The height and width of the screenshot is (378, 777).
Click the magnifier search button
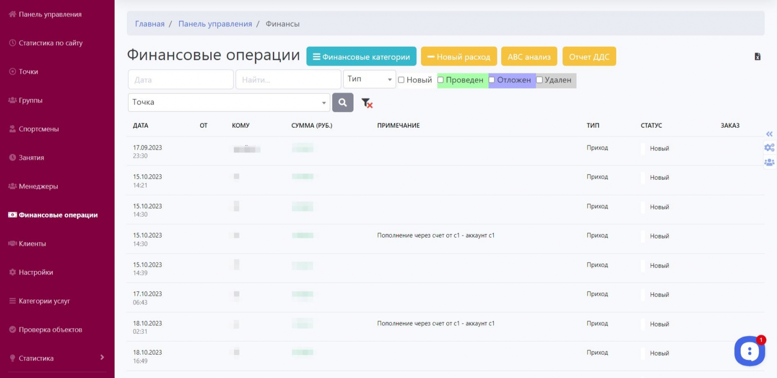click(343, 103)
